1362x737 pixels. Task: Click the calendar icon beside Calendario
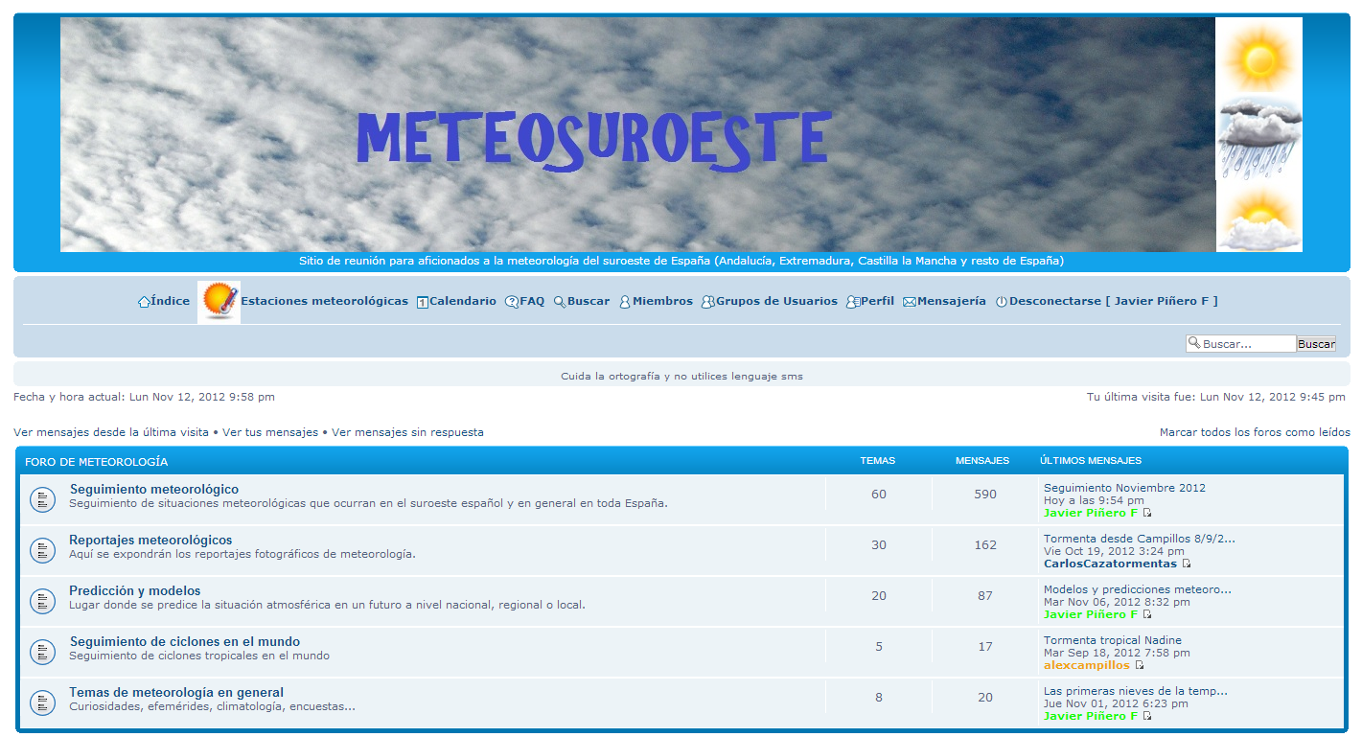422,302
